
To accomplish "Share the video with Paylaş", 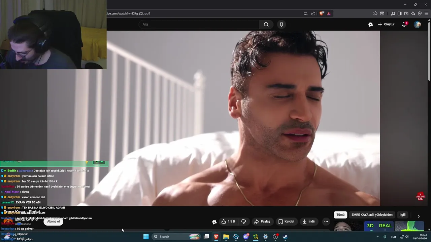I will [262, 221].
